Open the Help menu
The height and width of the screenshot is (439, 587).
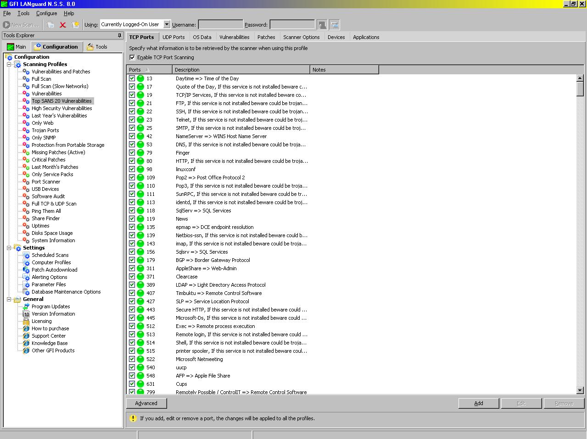69,13
